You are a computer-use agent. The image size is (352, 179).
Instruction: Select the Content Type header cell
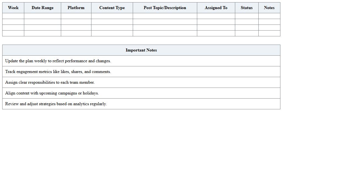click(112, 8)
